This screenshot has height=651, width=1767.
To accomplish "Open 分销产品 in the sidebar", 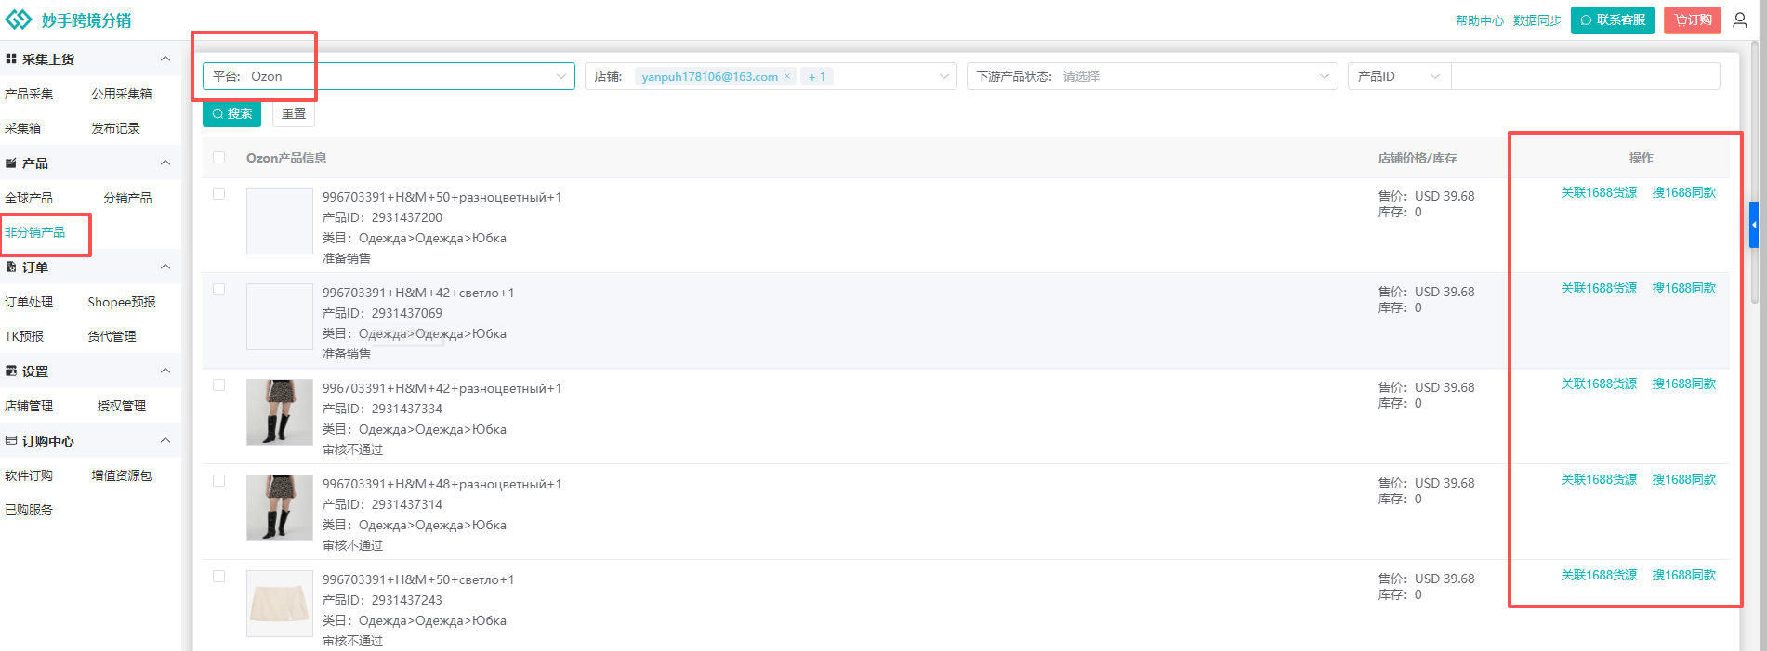I will (x=127, y=198).
